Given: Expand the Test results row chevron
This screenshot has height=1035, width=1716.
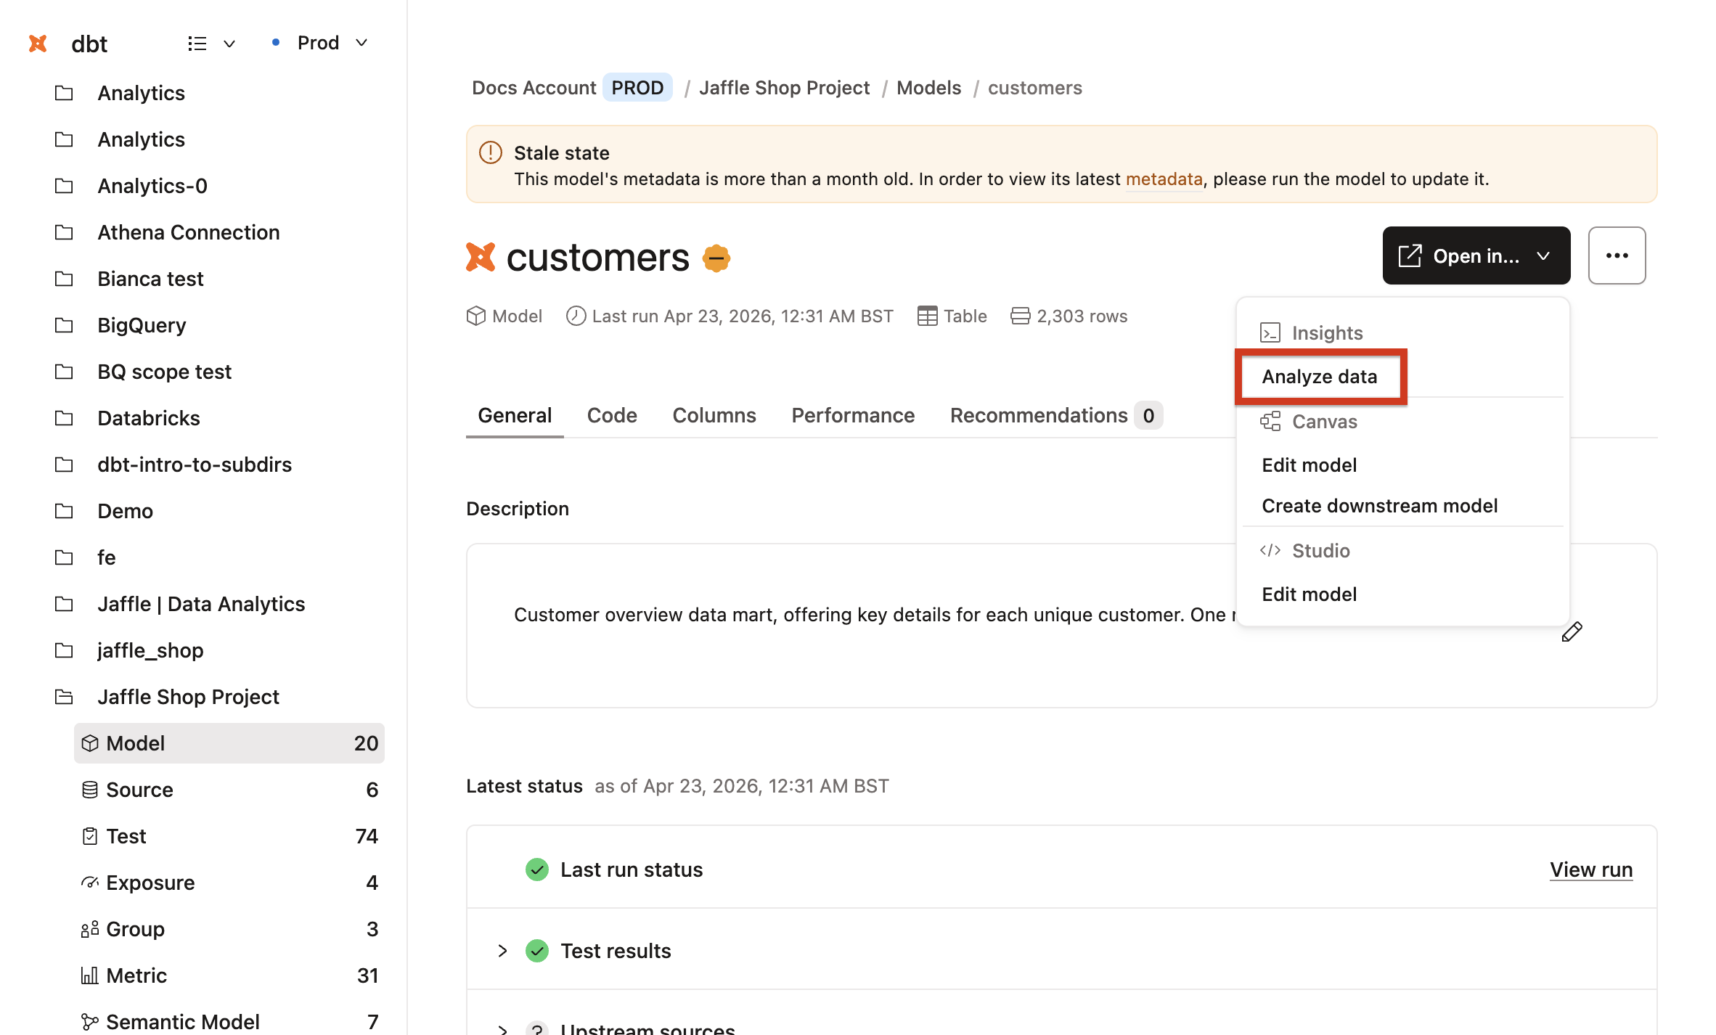Looking at the screenshot, I should click(502, 951).
